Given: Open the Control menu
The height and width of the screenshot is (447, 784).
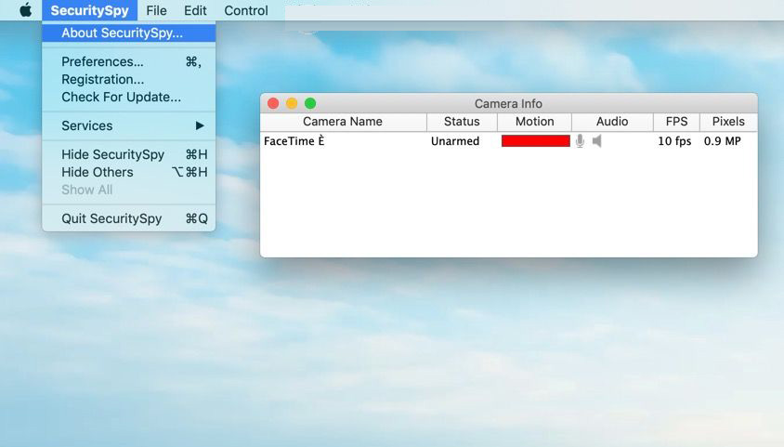Looking at the screenshot, I should click(x=246, y=10).
